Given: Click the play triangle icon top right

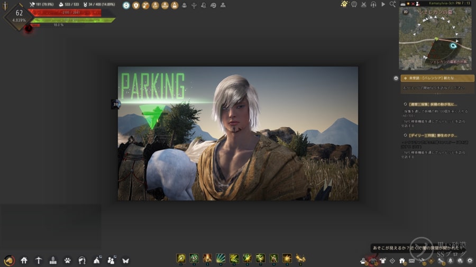Looking at the screenshot, I should [383, 4].
